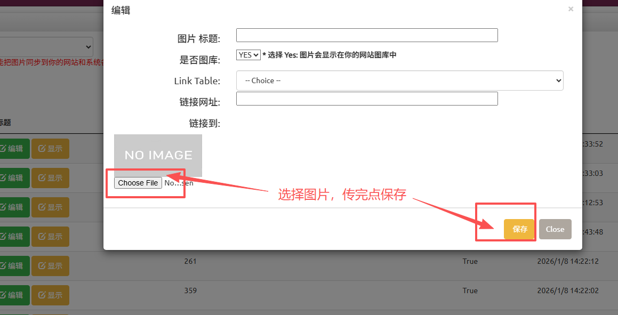Click the Close button in the edit dialog

pyautogui.click(x=555, y=229)
